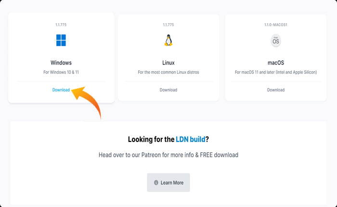Click the info icon inside Learn More
The image size is (337, 207).
coord(156,183)
